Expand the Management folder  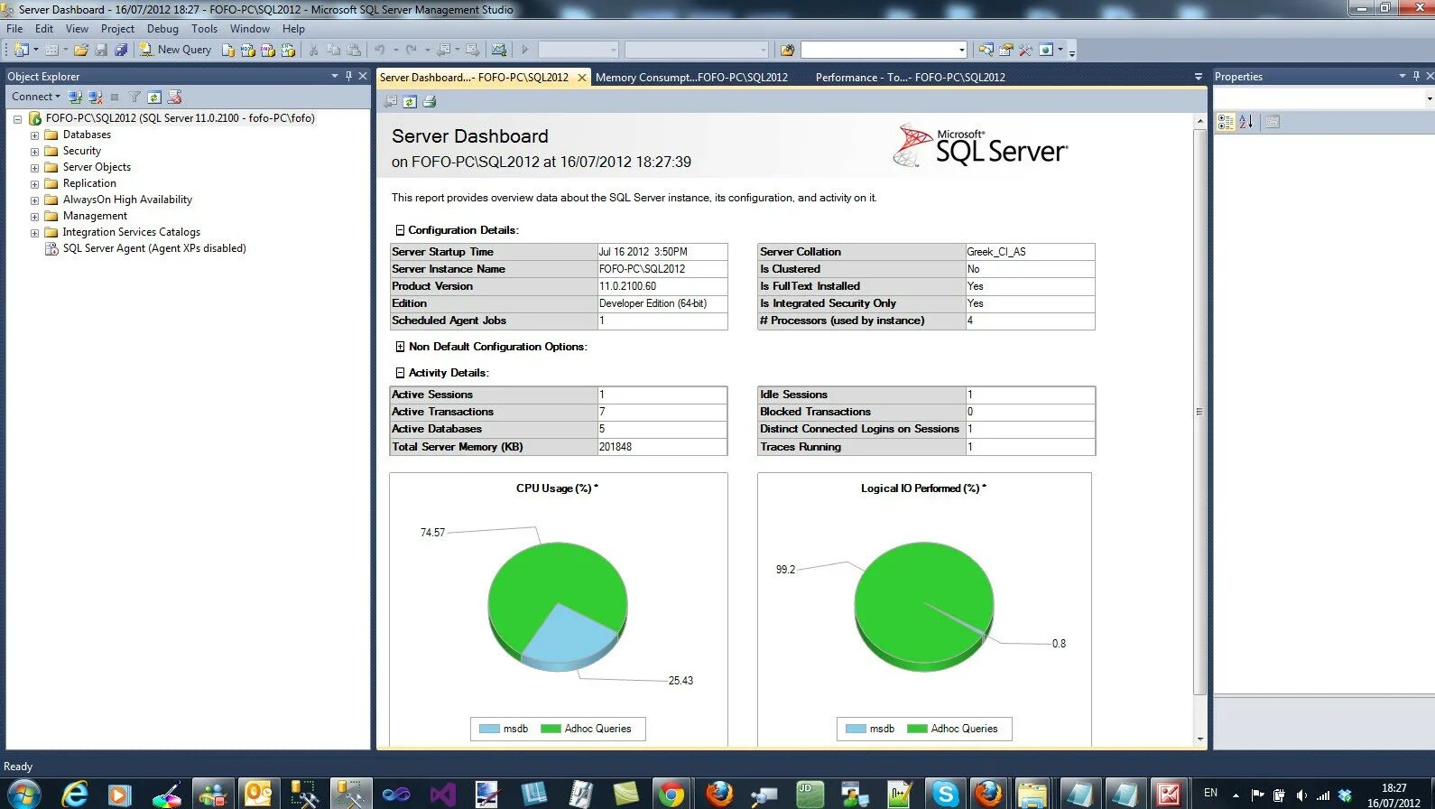point(34,217)
